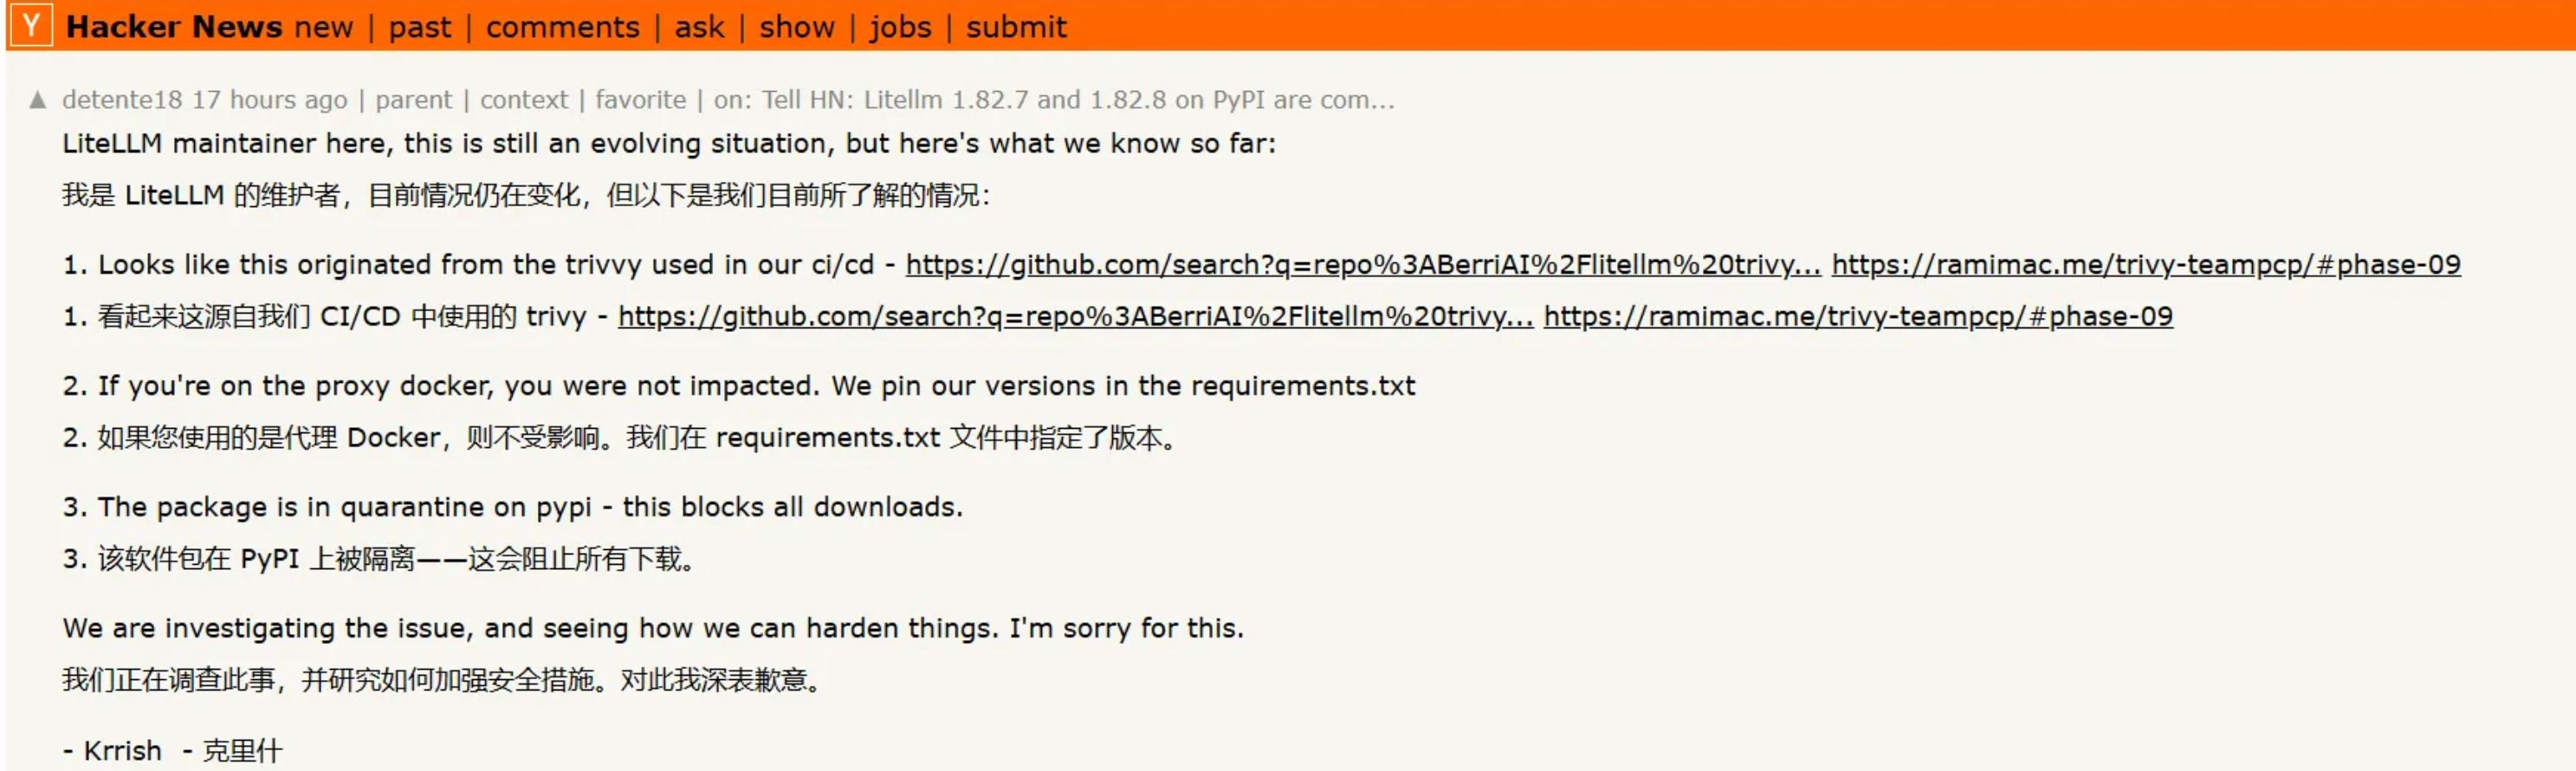Open the ramimac.me link in the Chinese line

pyautogui.click(x=1857, y=317)
